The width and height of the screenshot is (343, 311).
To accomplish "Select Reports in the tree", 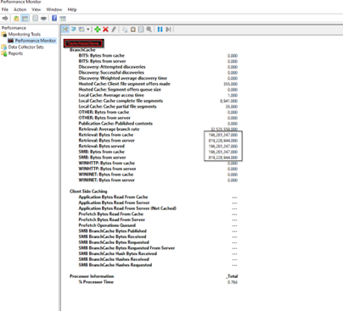I will click(15, 53).
